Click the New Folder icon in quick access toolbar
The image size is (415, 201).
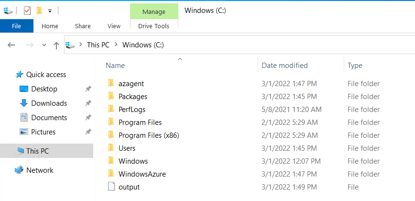point(39,11)
